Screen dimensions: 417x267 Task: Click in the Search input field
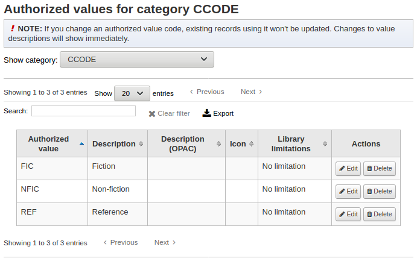83,112
